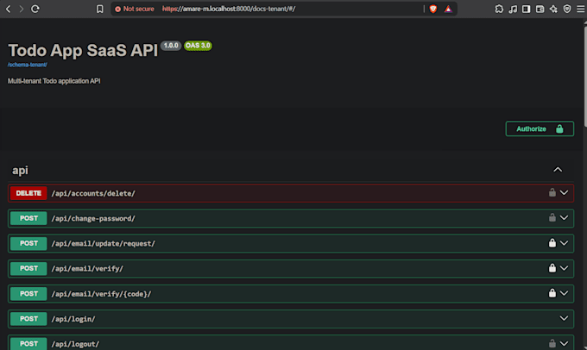Click POST badge for email/update/request

coord(28,243)
